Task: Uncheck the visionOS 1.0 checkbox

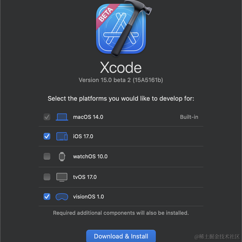Action: [47, 197]
